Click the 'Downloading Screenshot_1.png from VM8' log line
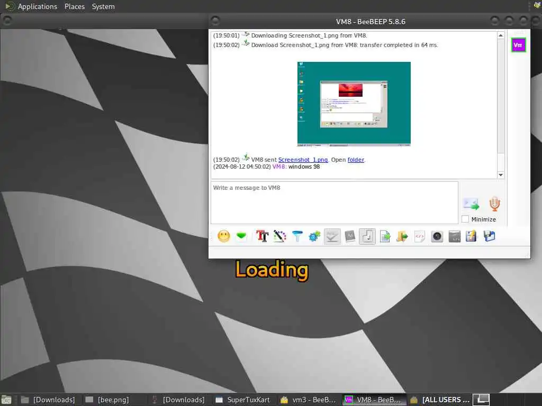Screen dimensions: 542x406 pos(309,35)
